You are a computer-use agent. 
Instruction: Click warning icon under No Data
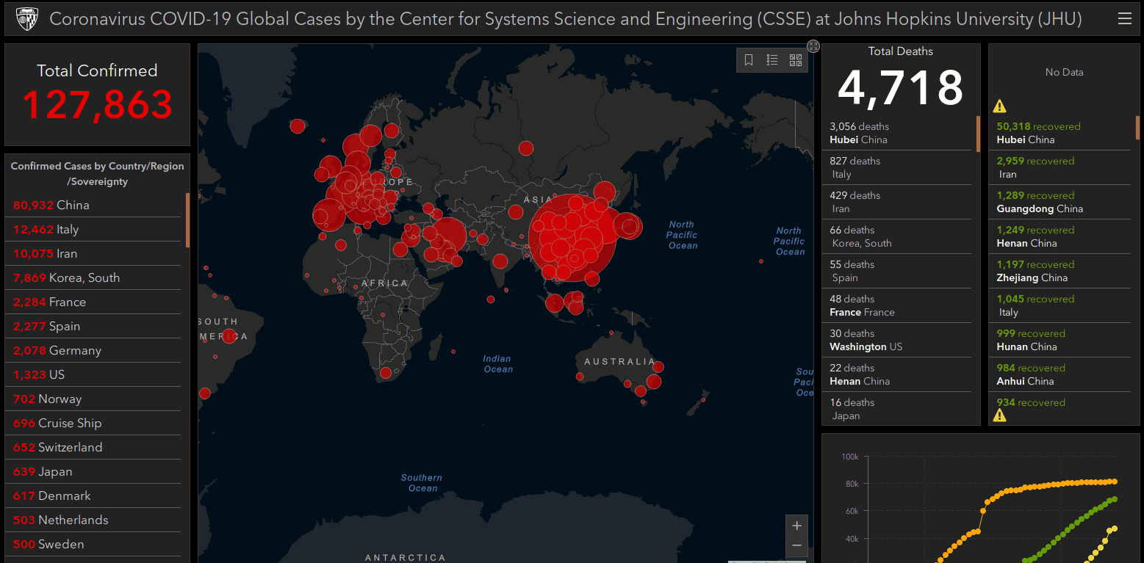pyautogui.click(x=999, y=106)
